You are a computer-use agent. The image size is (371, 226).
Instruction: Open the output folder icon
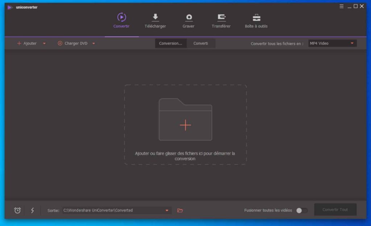[180, 210]
